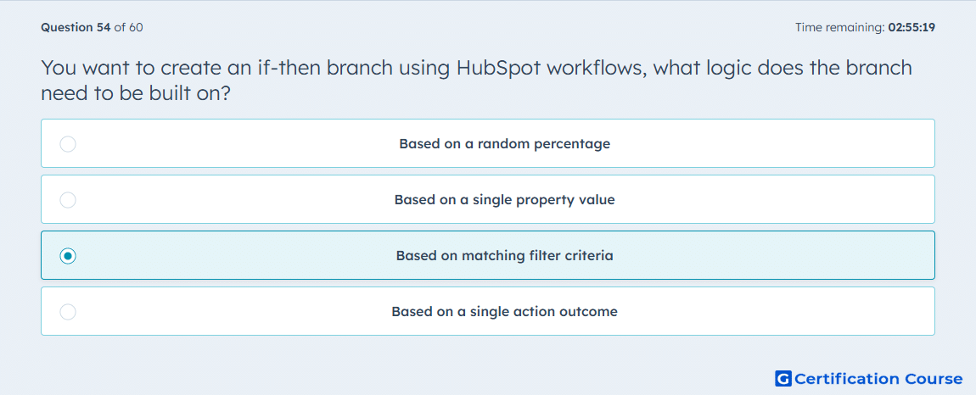Choose the "Based on a random percentage" answer text
The height and width of the screenshot is (395, 976).
pyautogui.click(x=504, y=144)
